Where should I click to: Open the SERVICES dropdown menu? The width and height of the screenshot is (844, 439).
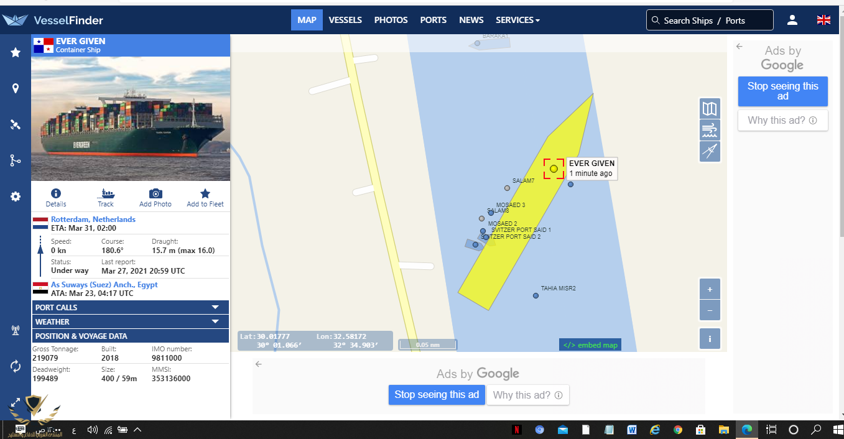click(517, 20)
